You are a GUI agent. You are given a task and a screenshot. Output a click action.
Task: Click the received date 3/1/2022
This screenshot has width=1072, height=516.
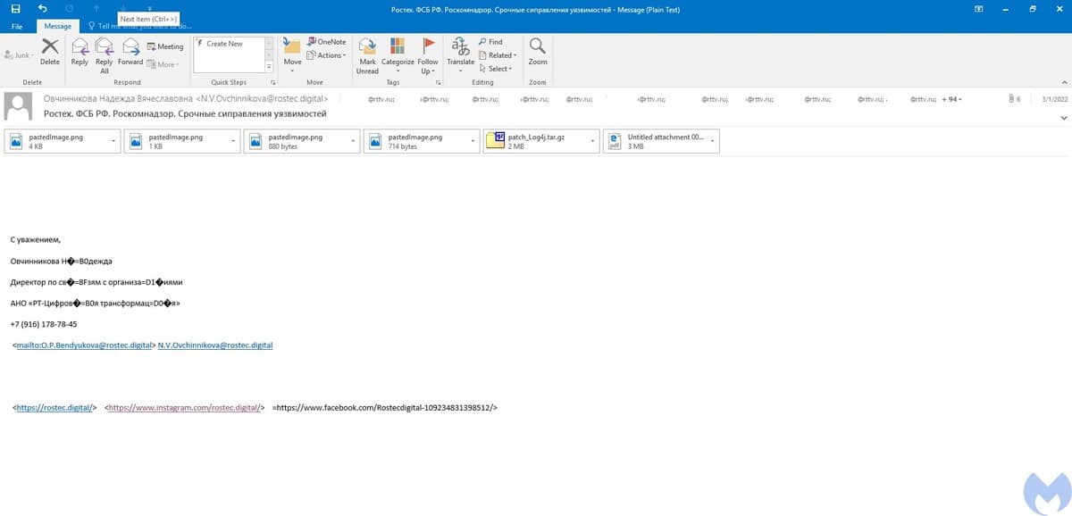tap(1054, 98)
